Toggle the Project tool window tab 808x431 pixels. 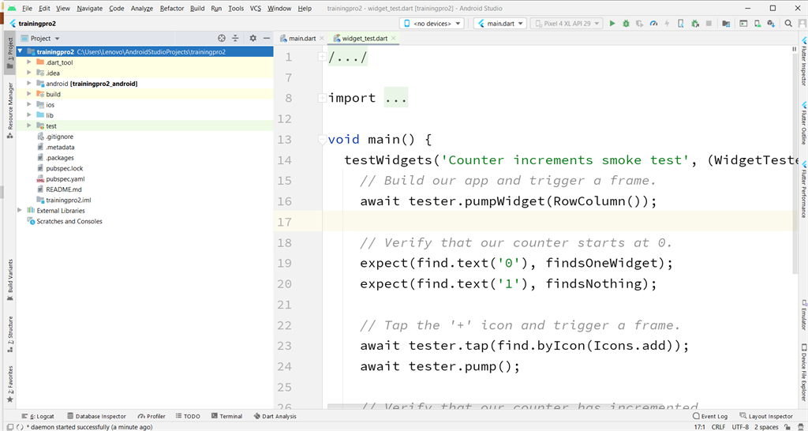tap(9, 53)
